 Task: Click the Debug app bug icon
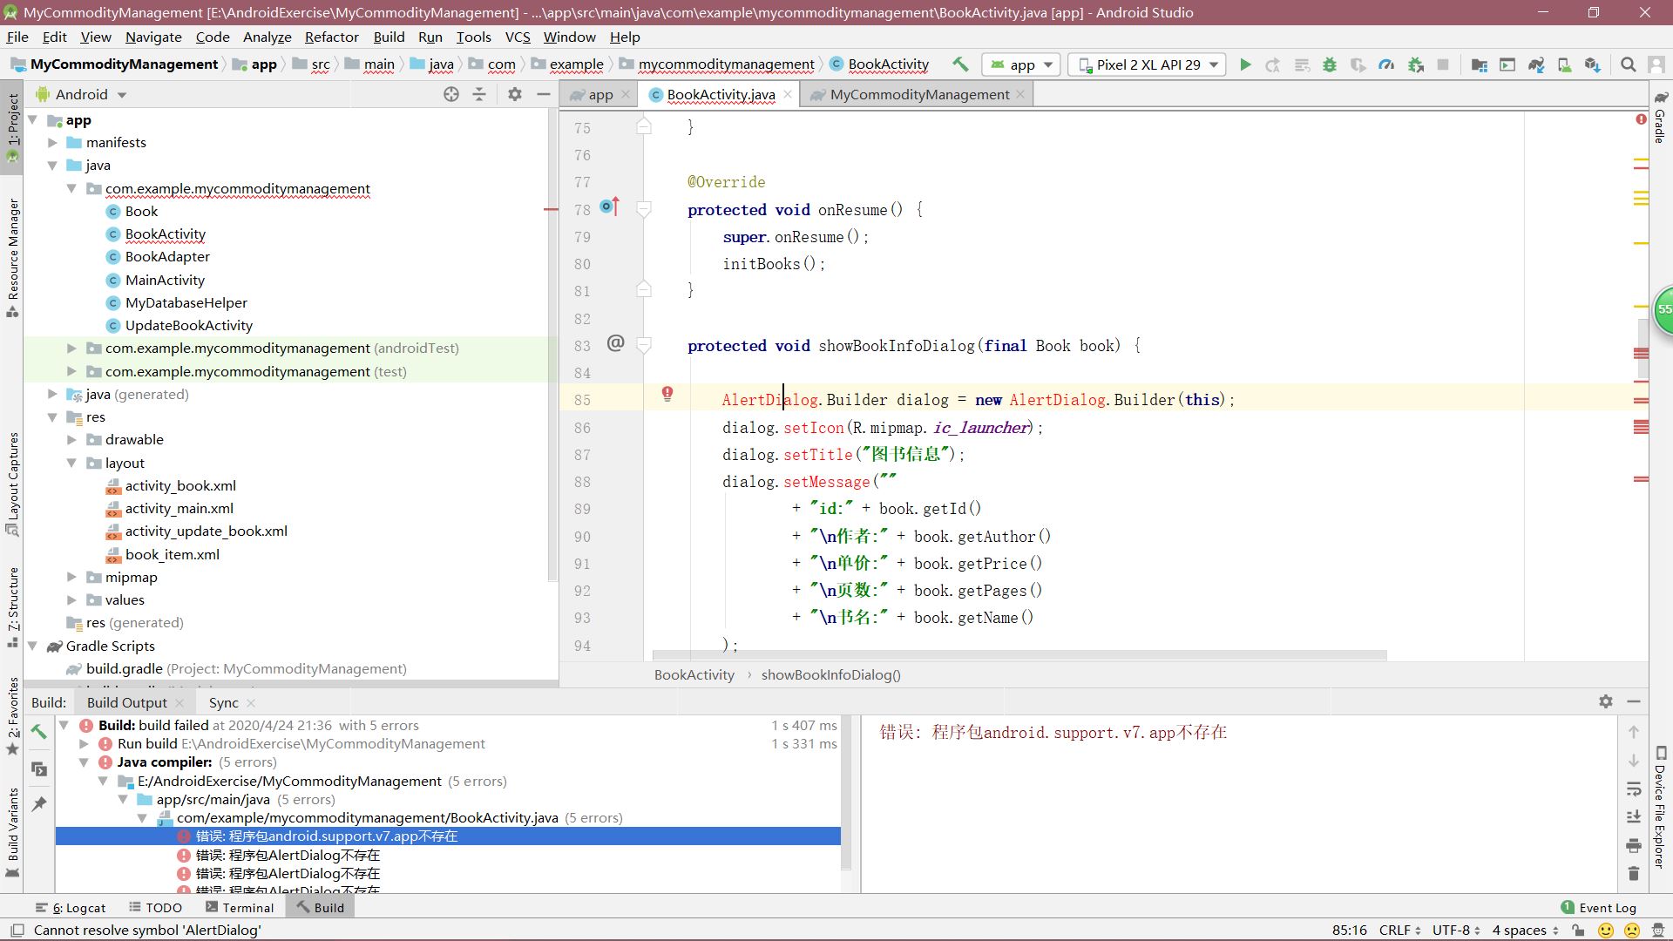[x=1330, y=64]
